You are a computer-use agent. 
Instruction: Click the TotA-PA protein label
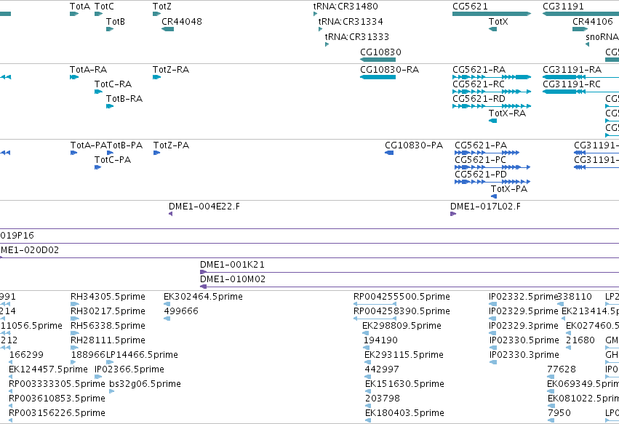89,145
